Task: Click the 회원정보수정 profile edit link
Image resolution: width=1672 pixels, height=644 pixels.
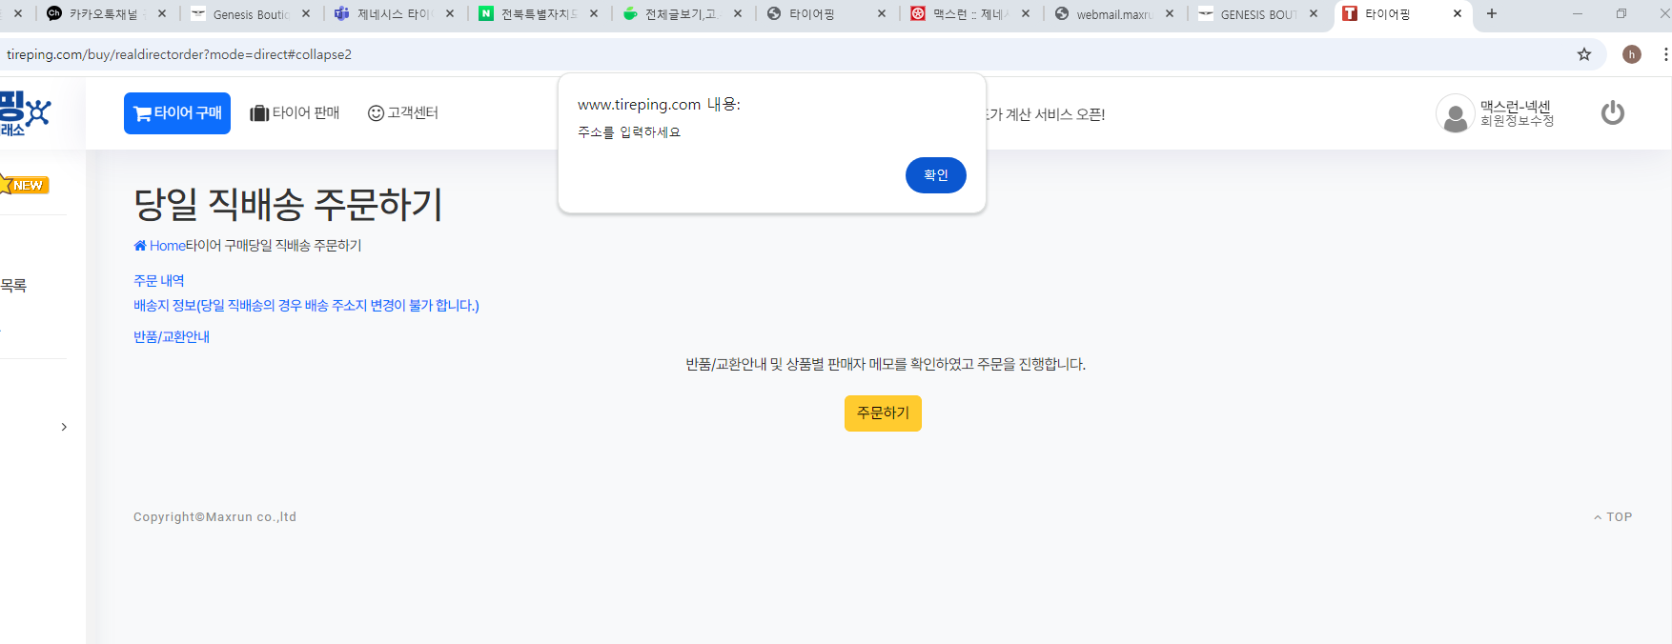Action: tap(1517, 121)
